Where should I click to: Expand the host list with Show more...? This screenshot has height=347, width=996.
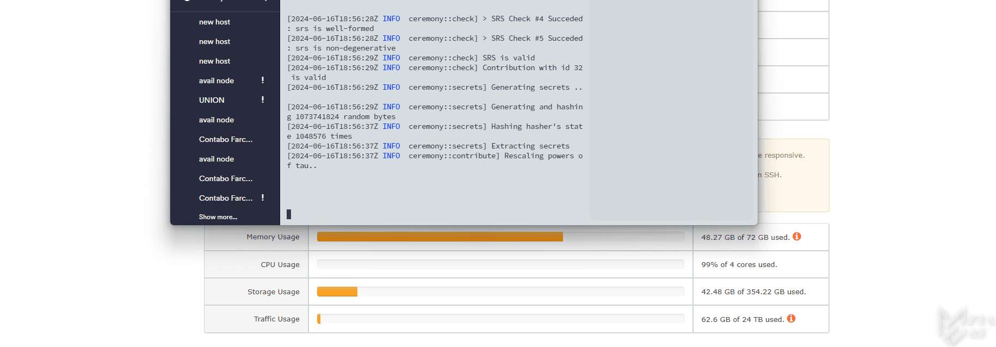click(x=218, y=217)
